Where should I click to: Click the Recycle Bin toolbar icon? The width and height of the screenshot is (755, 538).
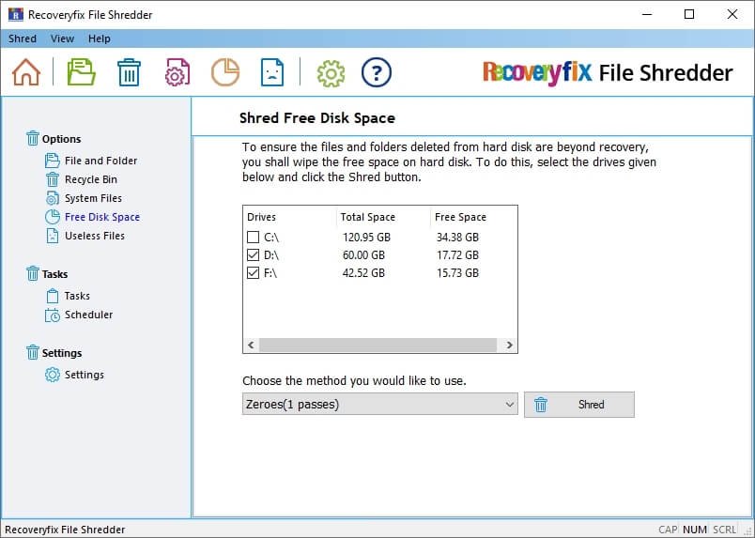click(x=129, y=72)
